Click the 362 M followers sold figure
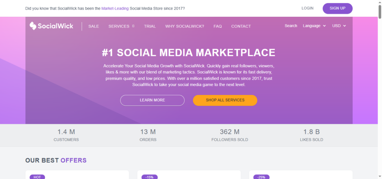The width and height of the screenshot is (382, 179). [x=230, y=132]
